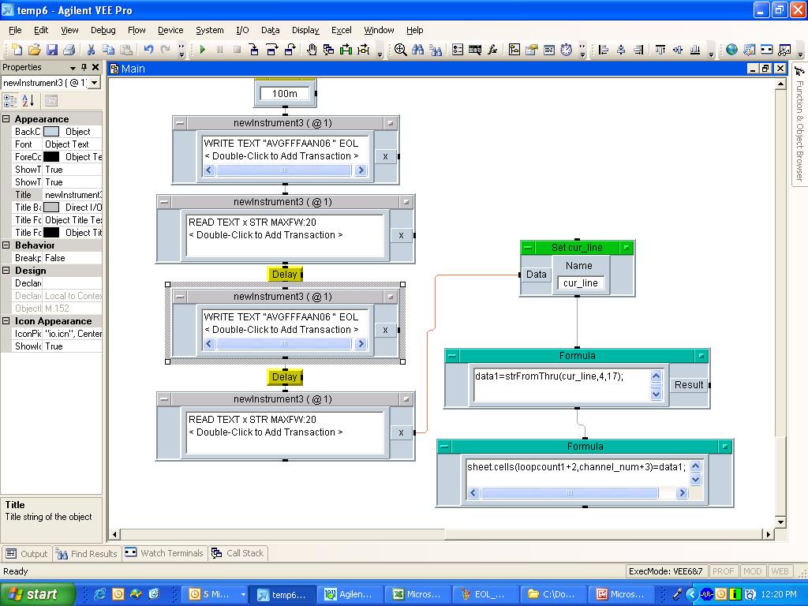Switch to the Watch Terminals tab
The width and height of the screenshot is (808, 606).
[164, 553]
